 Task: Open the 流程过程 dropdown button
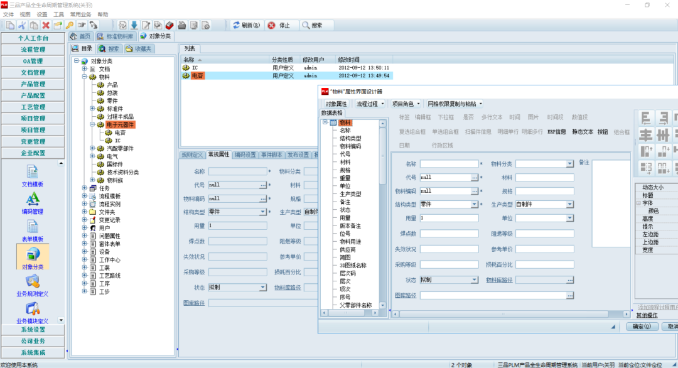[x=370, y=104]
